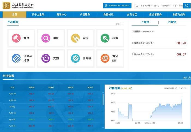The height and width of the screenshot is (132, 191).
Task: Select the 上海金 tab
Action: [145, 22]
